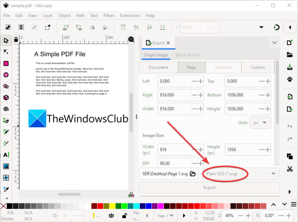Lower selection to bottom

coord(163,27)
